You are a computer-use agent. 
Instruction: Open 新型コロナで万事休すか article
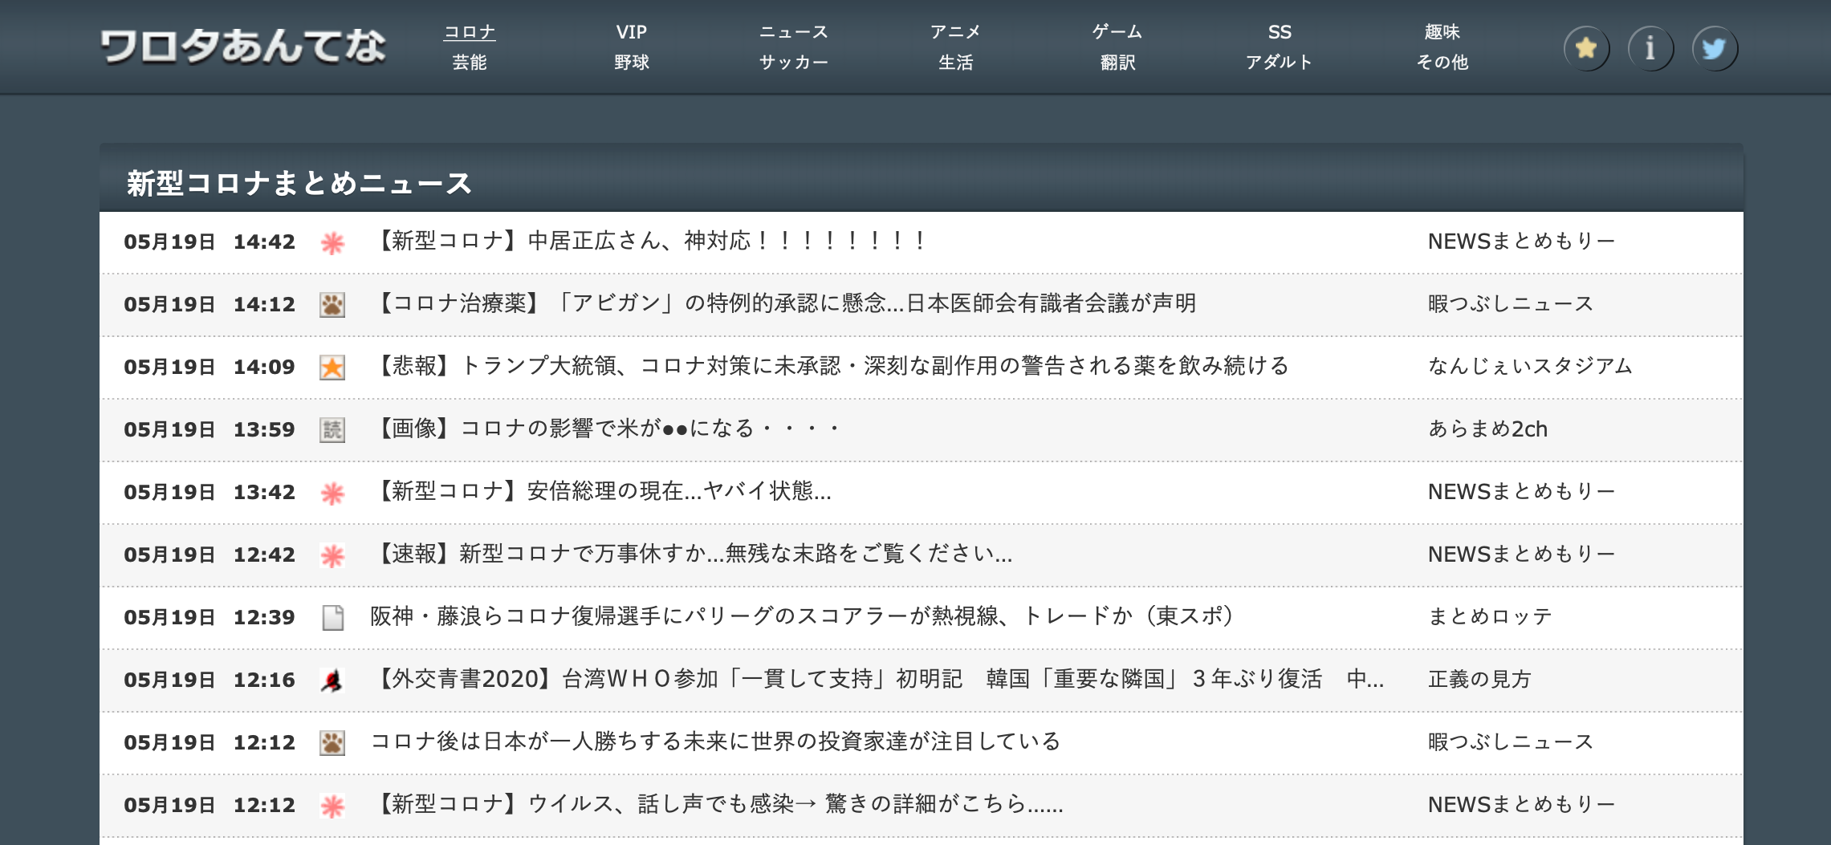tap(691, 554)
